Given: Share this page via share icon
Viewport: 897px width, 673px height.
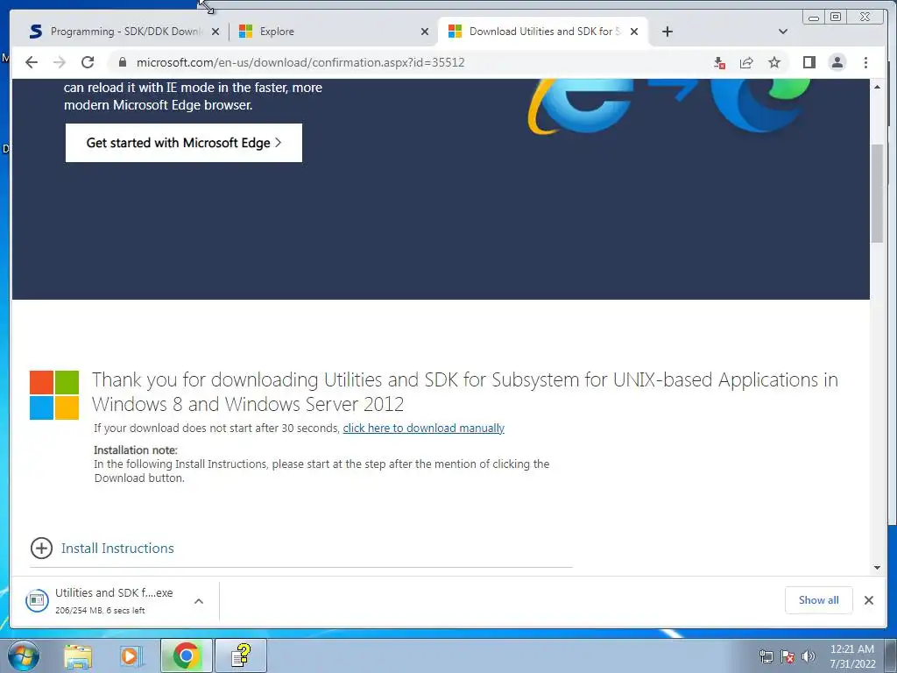Looking at the screenshot, I should coord(746,62).
